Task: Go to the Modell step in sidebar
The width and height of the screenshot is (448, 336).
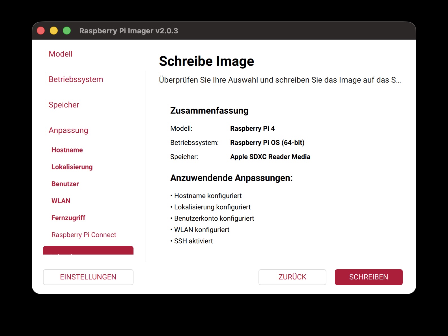Action: 61,54
